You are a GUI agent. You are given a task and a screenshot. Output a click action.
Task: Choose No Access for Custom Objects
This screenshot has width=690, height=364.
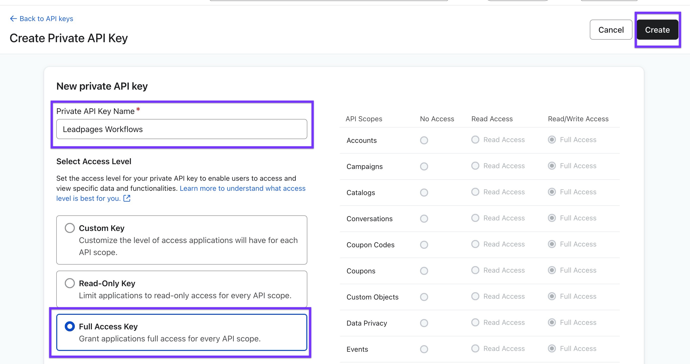point(424,297)
